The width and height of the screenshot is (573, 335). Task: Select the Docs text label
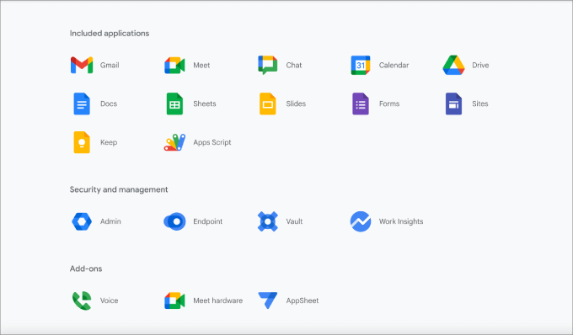click(109, 104)
